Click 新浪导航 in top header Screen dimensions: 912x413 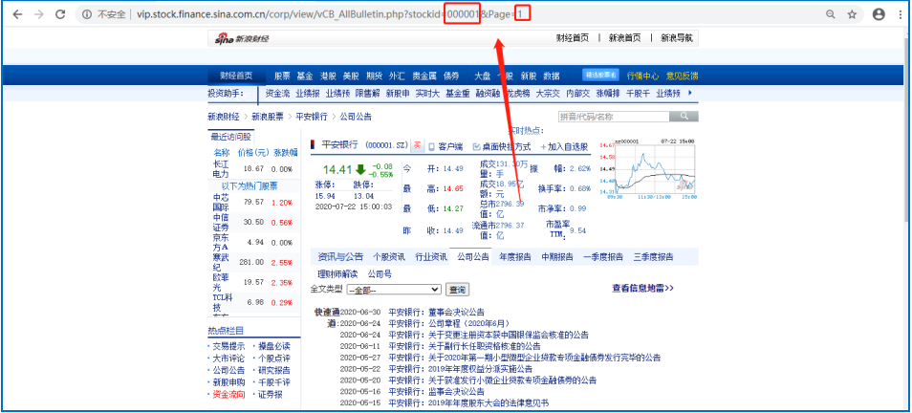(677, 38)
